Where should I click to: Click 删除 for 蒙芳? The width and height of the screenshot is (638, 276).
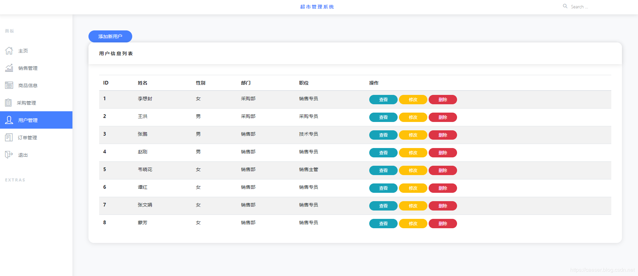click(443, 224)
